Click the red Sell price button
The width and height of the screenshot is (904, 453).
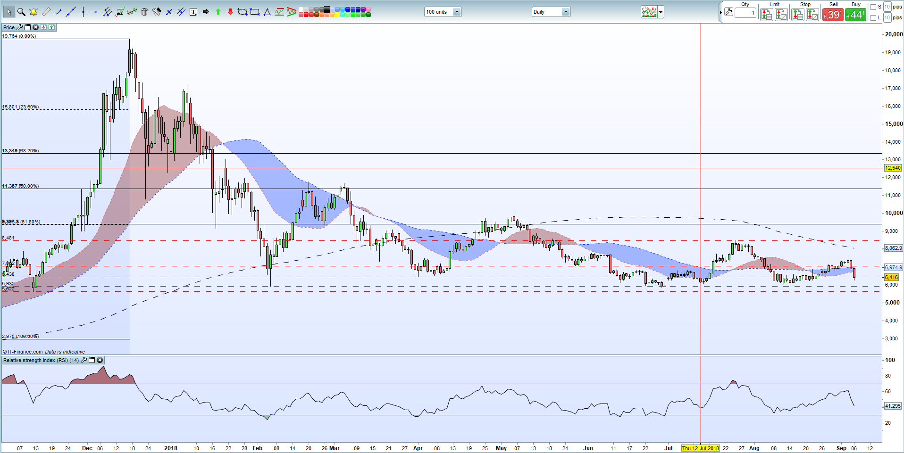[x=833, y=15]
